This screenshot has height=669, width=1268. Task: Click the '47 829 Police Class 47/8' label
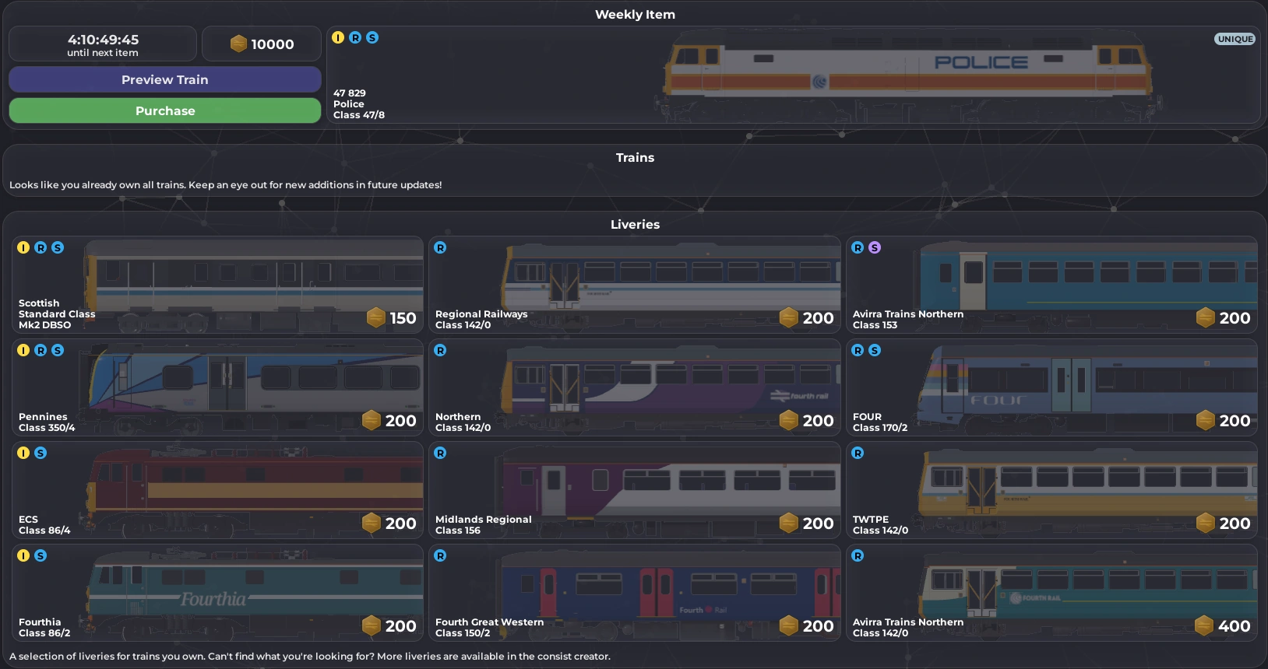(359, 103)
